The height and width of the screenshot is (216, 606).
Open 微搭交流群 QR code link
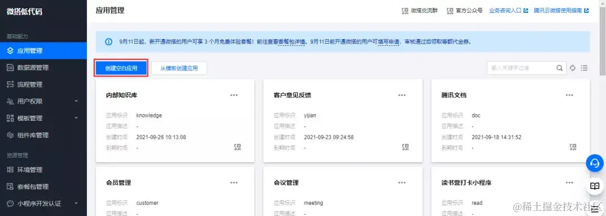point(420,11)
